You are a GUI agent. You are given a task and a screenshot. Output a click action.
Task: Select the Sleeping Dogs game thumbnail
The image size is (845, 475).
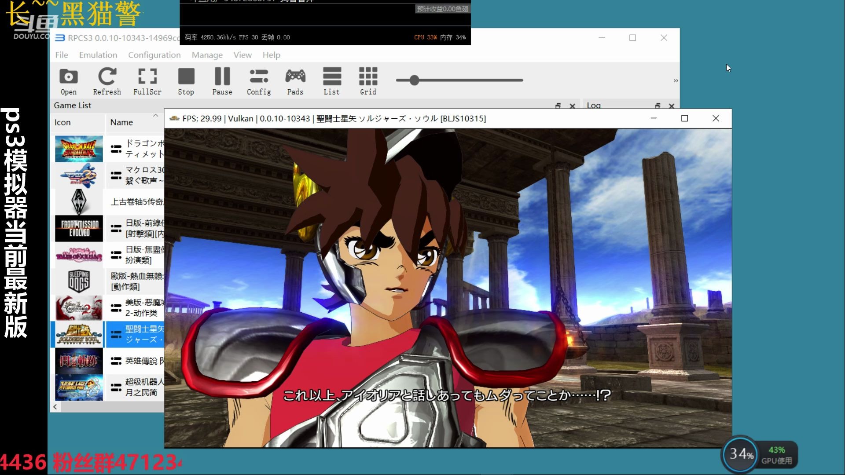click(79, 281)
